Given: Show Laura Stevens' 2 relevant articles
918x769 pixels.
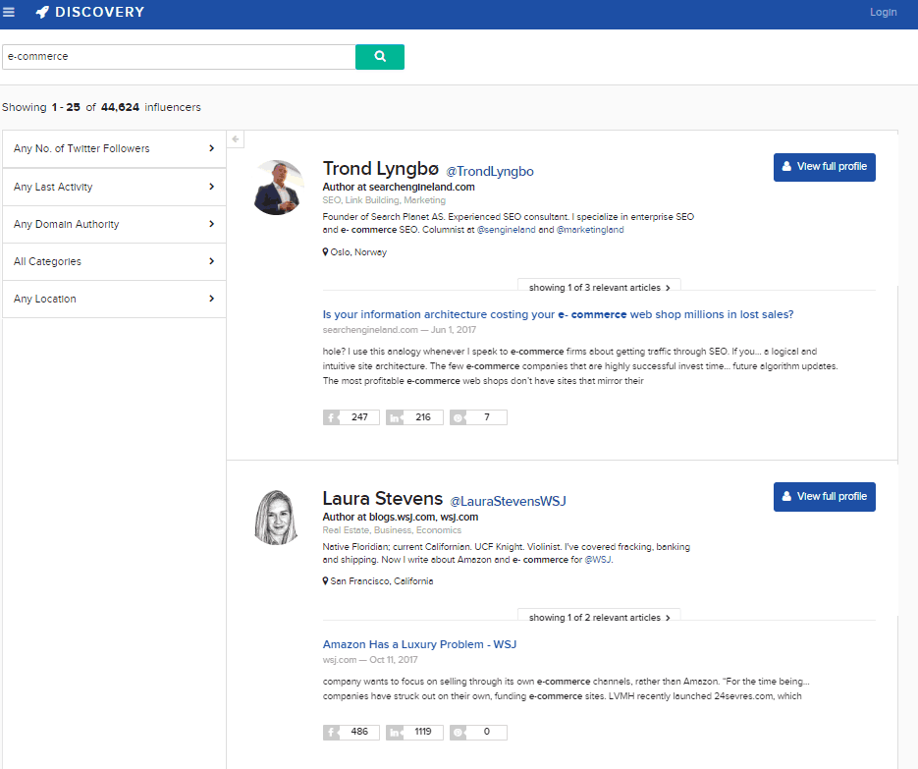Looking at the screenshot, I should [x=599, y=618].
